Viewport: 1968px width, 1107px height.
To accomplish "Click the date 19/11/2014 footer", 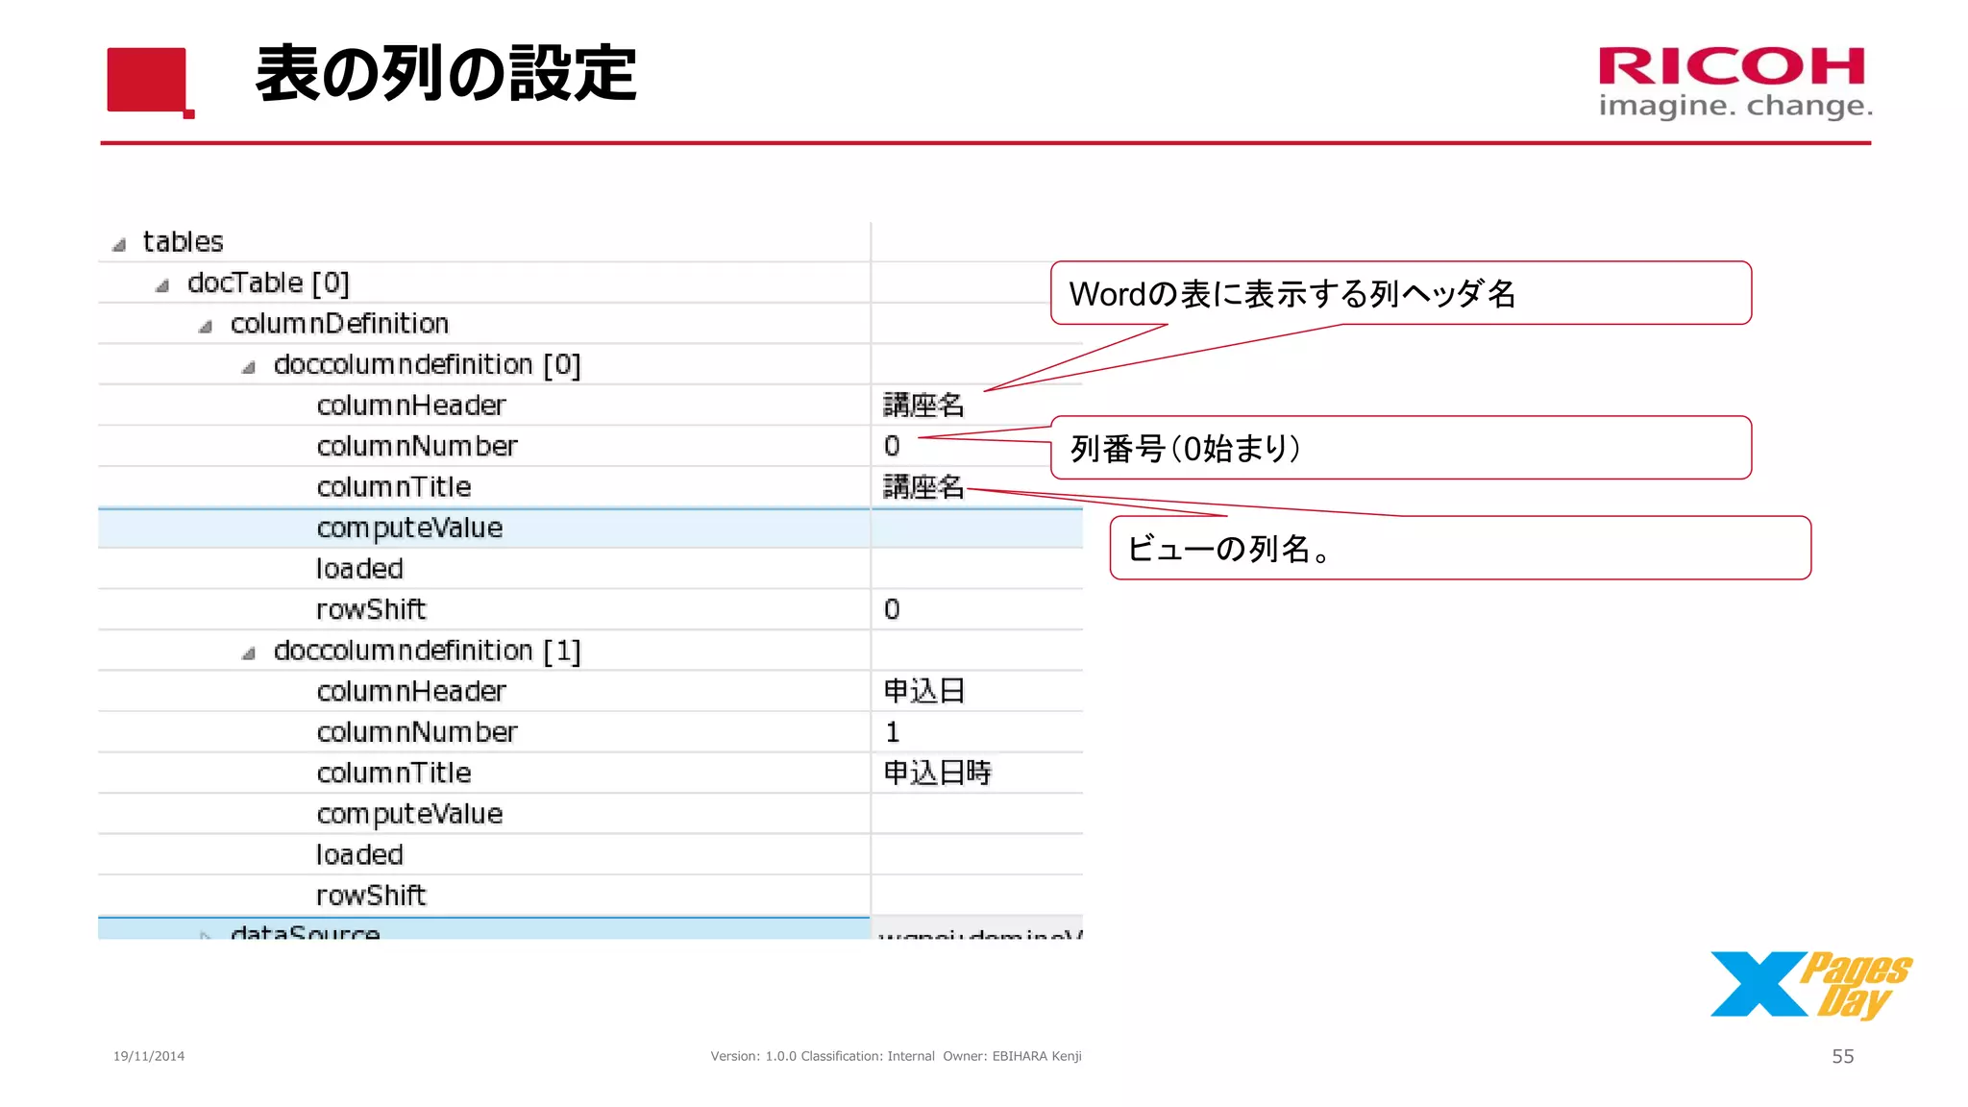I will [149, 1056].
